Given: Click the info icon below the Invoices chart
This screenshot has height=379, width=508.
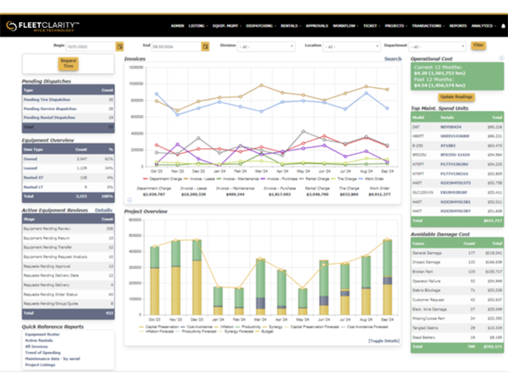Looking at the screenshot, I should pyautogui.click(x=130, y=200).
